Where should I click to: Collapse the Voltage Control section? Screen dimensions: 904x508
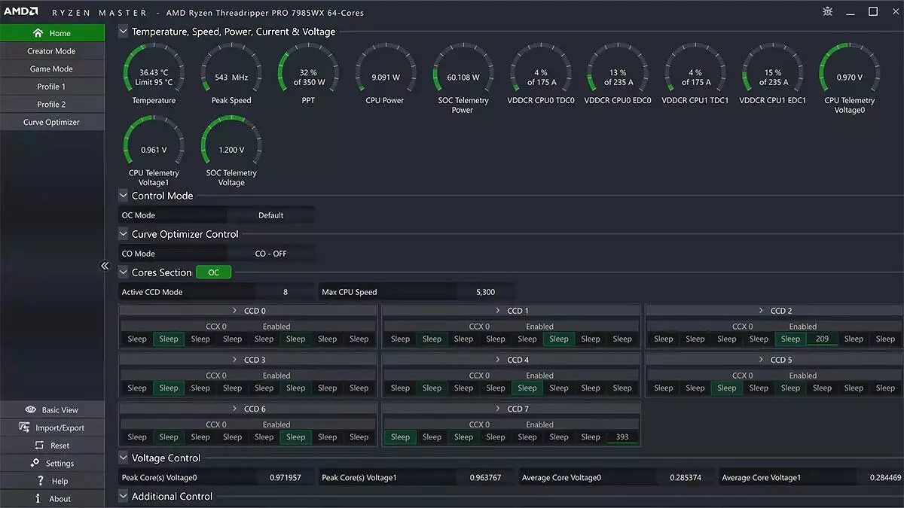coord(124,458)
